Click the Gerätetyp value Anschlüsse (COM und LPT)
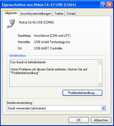Viewport: 114px width, 126px height. point(52,36)
